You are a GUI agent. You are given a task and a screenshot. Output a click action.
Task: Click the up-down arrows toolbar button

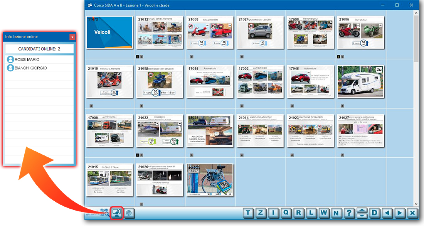362,213
